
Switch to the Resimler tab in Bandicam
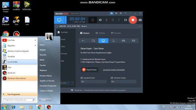[116, 33]
